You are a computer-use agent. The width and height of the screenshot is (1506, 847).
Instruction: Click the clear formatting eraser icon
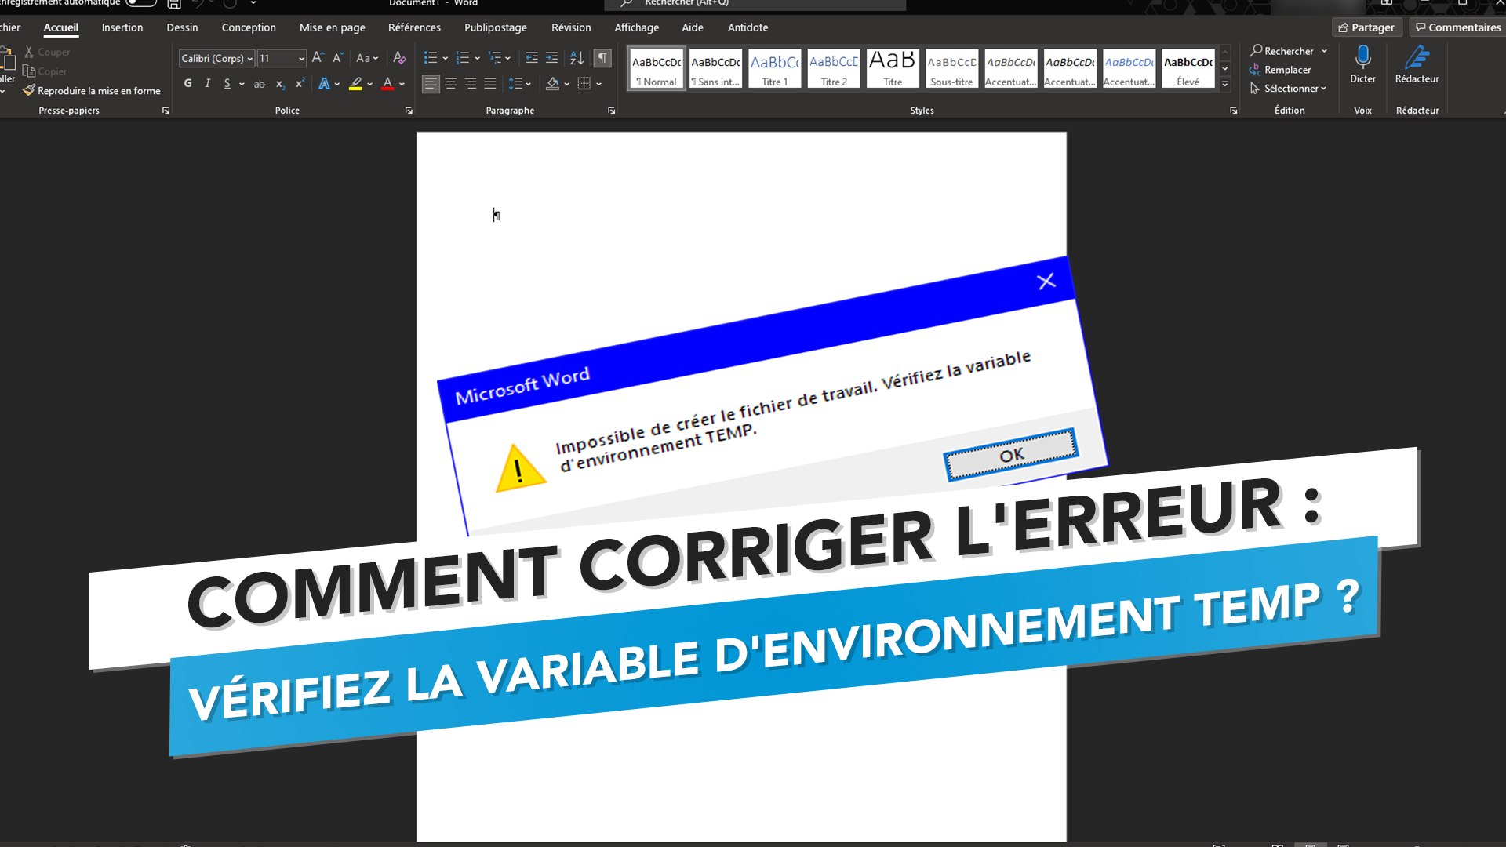coord(399,58)
